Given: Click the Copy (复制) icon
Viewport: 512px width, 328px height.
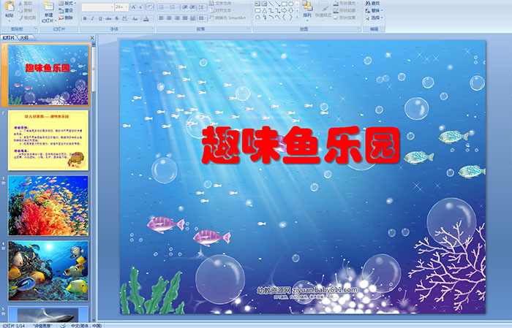Looking at the screenshot, I should [x=21, y=10].
